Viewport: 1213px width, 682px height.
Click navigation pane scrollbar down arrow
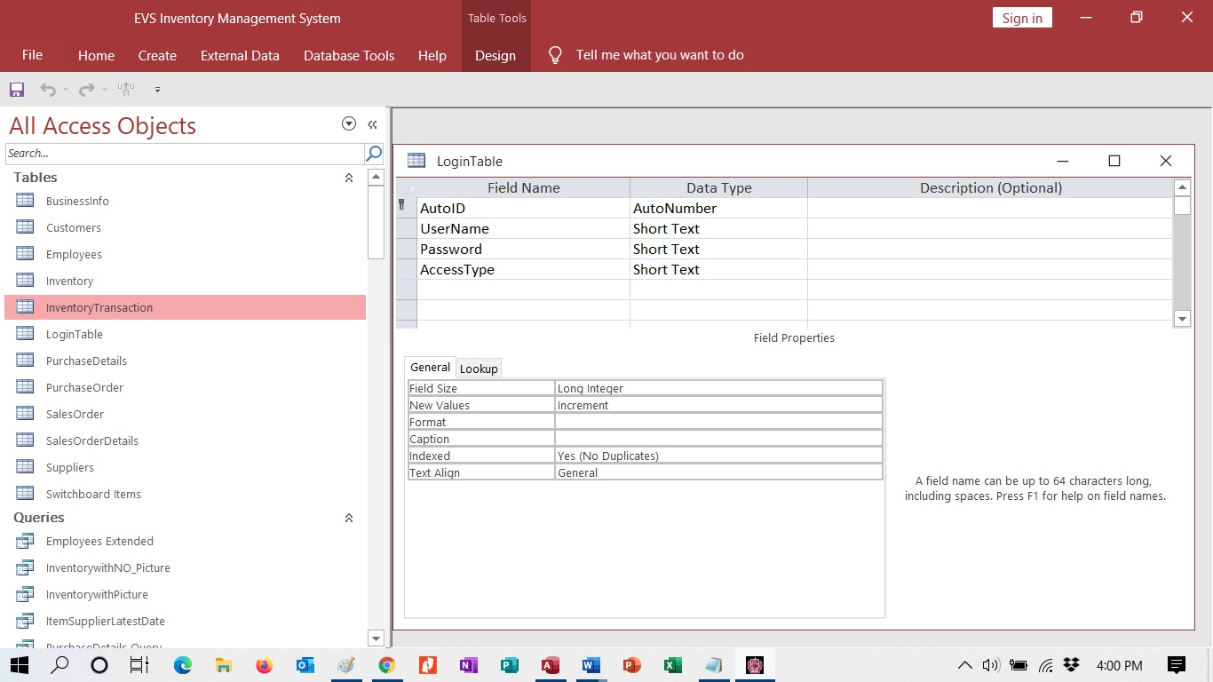pyautogui.click(x=376, y=638)
